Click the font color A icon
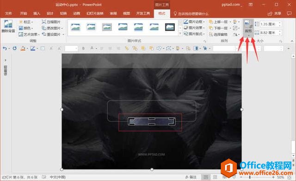This screenshot has width=296, height=181. [92, 48]
